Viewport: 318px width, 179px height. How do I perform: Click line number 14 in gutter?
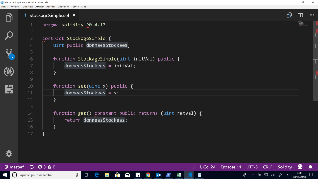[x=30, y=113]
